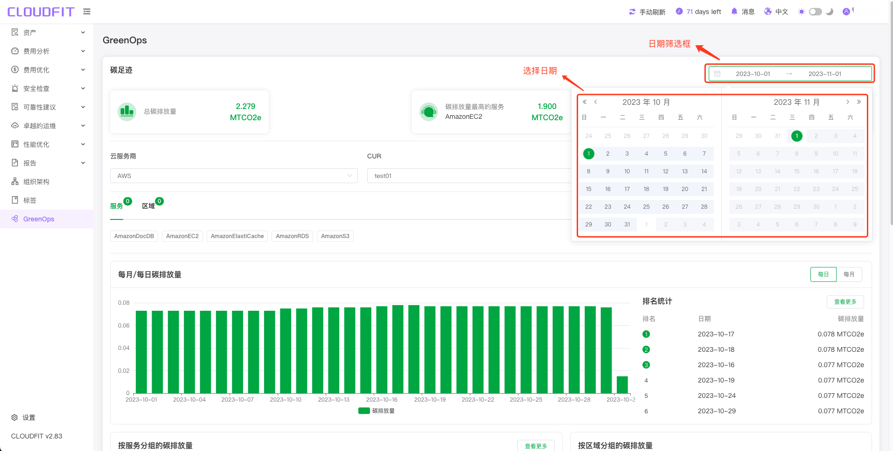
Task: Toggle the AmazonElastiCache service filter
Action: tap(237, 236)
